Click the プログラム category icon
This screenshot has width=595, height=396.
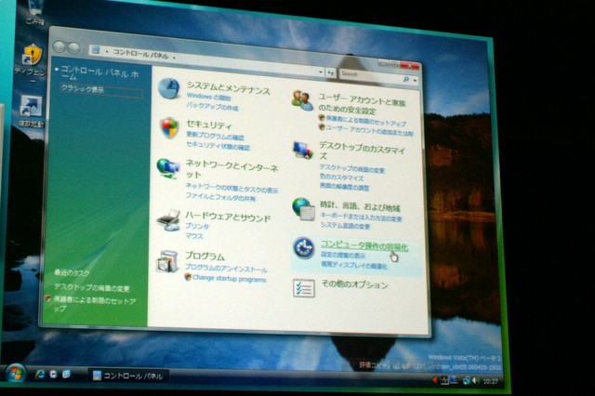coord(167,261)
